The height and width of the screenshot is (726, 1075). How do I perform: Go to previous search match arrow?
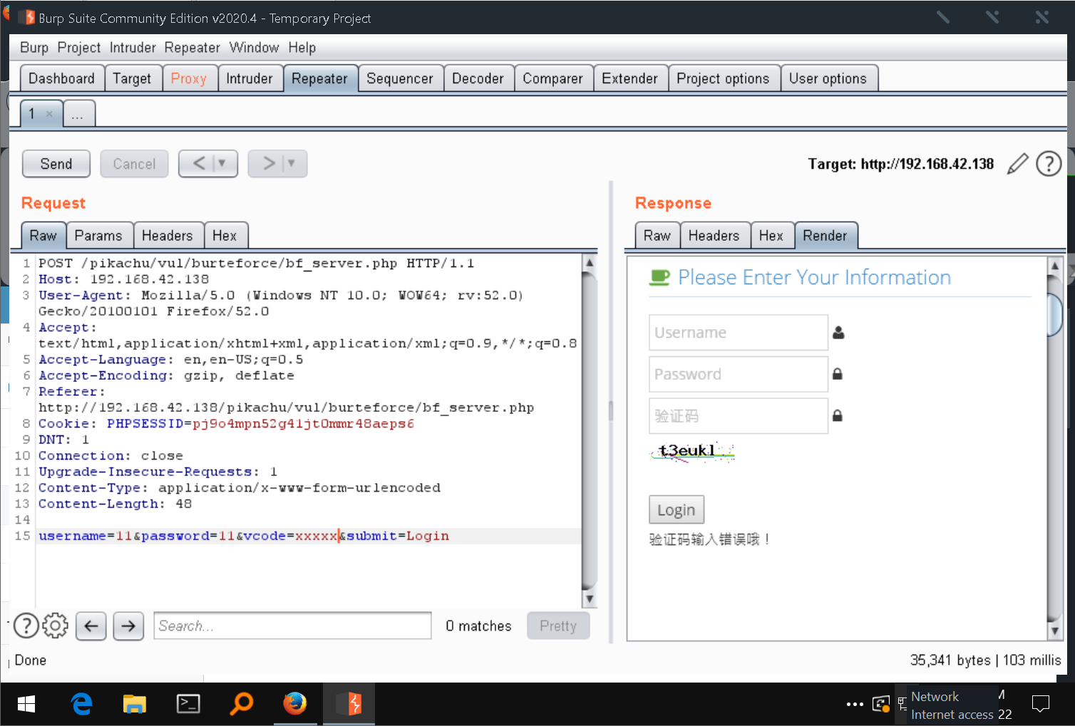click(91, 626)
